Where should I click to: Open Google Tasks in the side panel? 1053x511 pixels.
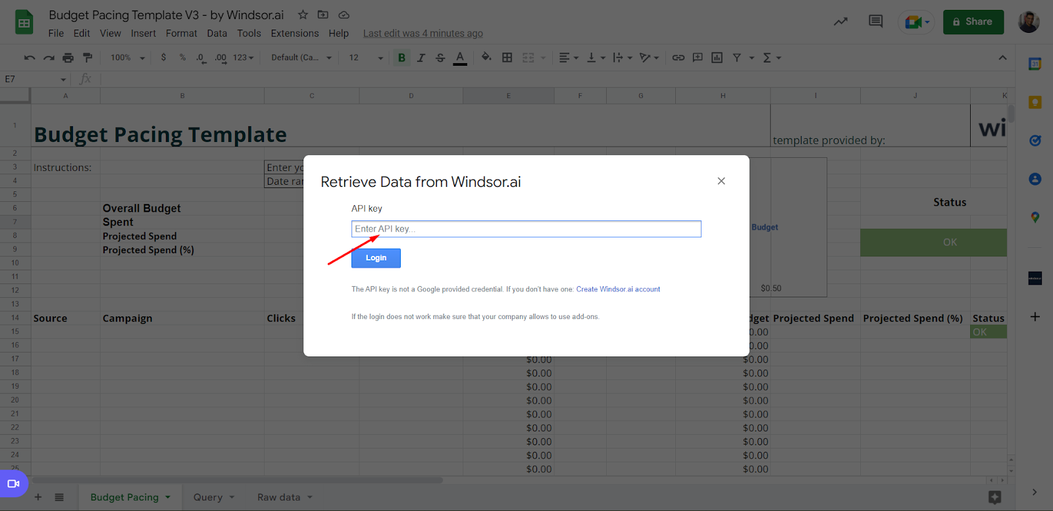pos(1035,141)
